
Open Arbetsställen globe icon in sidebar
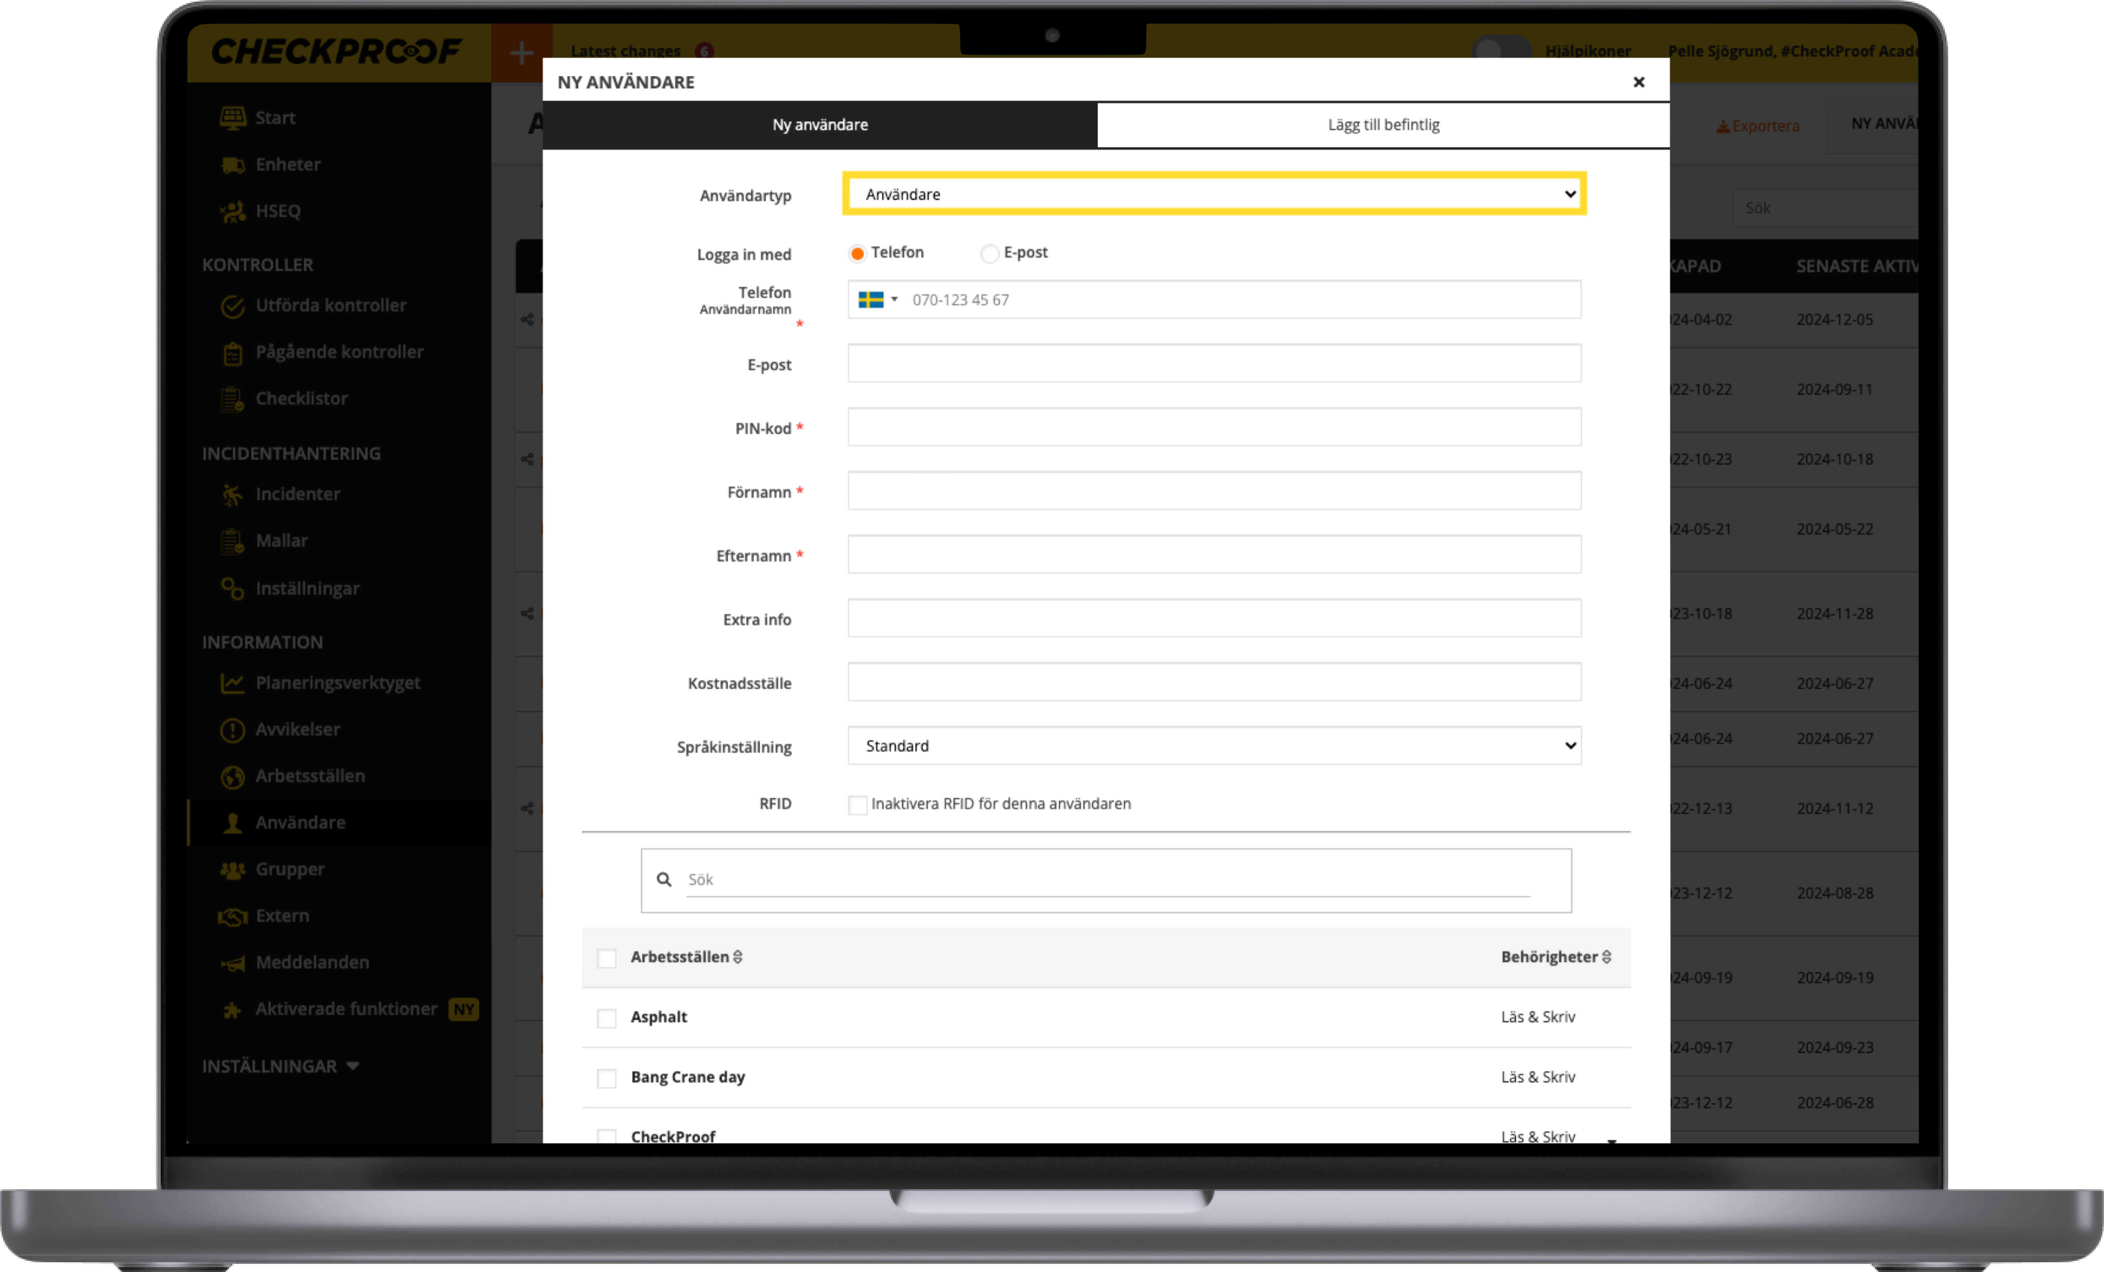[232, 777]
